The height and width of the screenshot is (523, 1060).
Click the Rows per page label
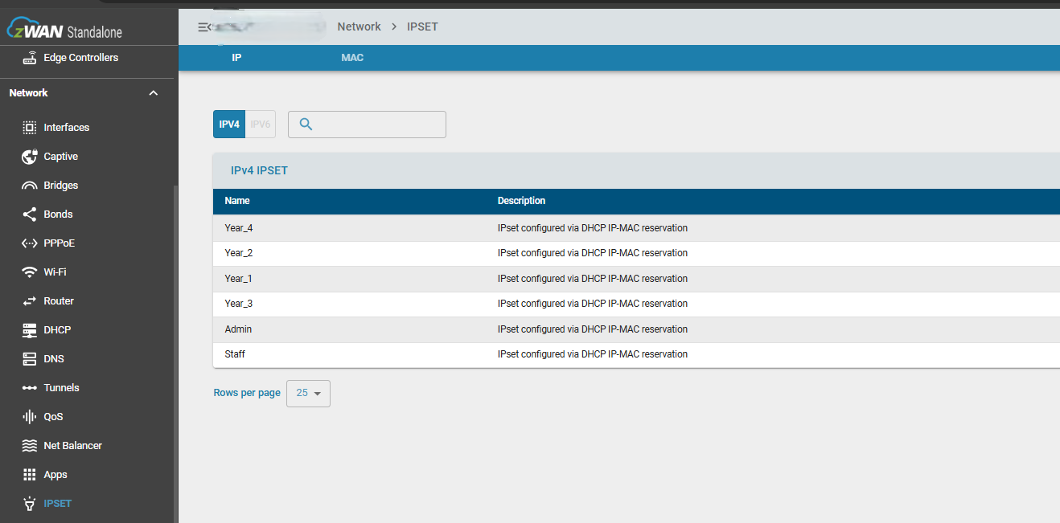tap(247, 393)
